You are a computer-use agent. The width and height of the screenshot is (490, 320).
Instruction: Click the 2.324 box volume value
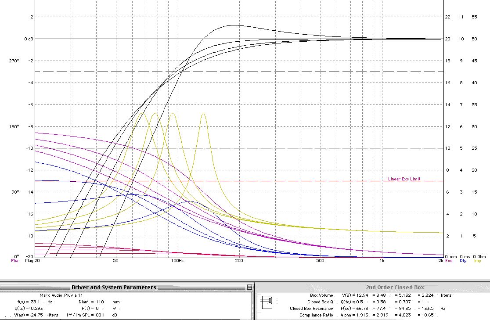428,295
